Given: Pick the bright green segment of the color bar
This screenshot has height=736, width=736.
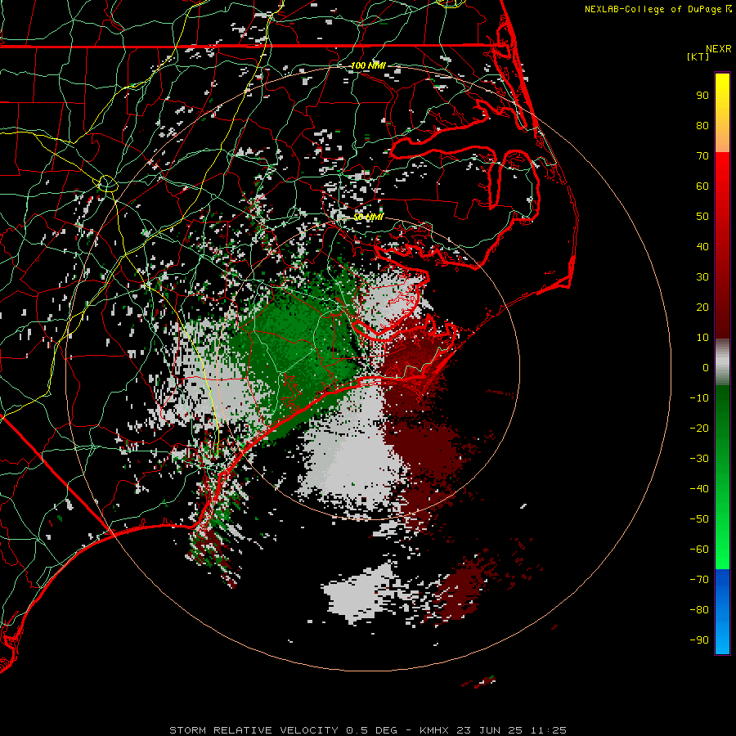Looking at the screenshot, I should point(722,526).
